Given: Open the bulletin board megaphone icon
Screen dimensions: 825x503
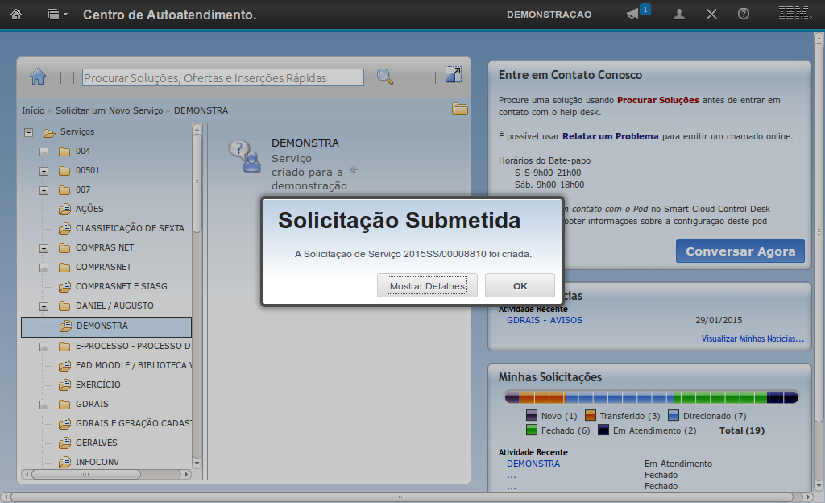Looking at the screenshot, I should point(633,14).
